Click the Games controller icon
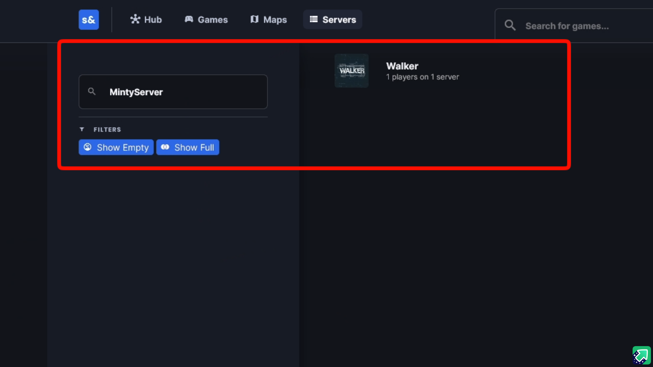This screenshot has height=367, width=653. click(x=189, y=19)
